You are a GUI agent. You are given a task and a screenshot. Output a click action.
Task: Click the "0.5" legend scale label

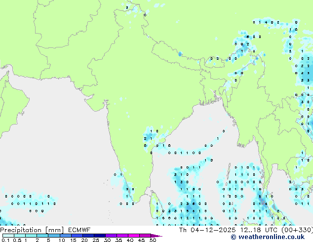(17, 240)
